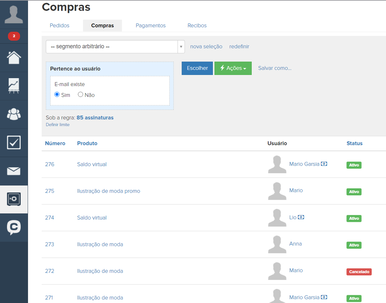
Task: Click the Definir limite link
Action: click(x=58, y=125)
